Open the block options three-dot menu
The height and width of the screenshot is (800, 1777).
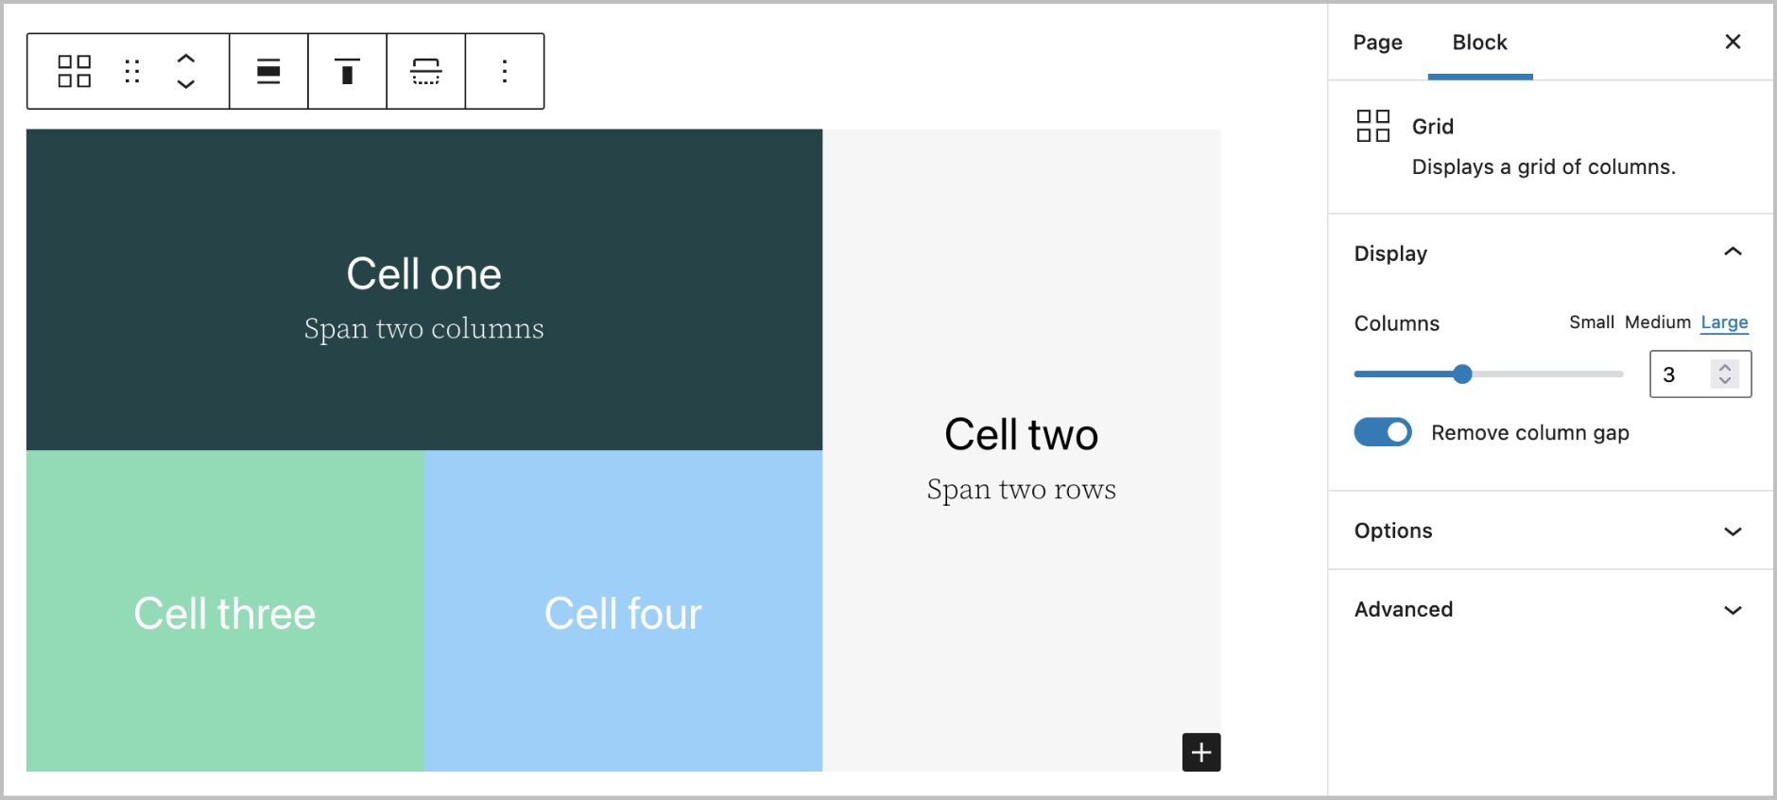coord(505,71)
